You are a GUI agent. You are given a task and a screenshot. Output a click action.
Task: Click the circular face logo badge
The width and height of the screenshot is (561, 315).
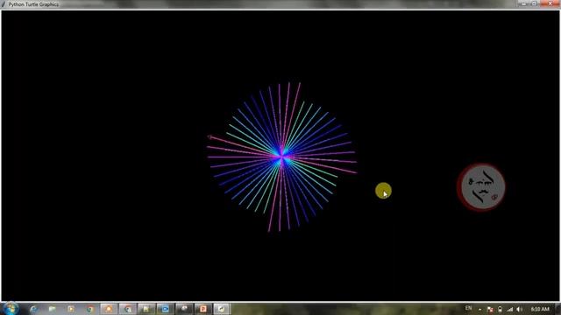[x=481, y=187]
